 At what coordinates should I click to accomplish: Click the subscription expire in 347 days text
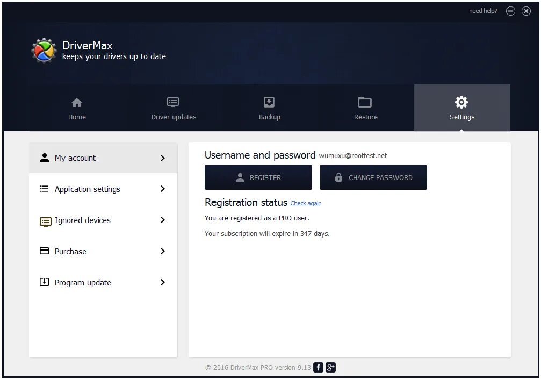coord(267,234)
